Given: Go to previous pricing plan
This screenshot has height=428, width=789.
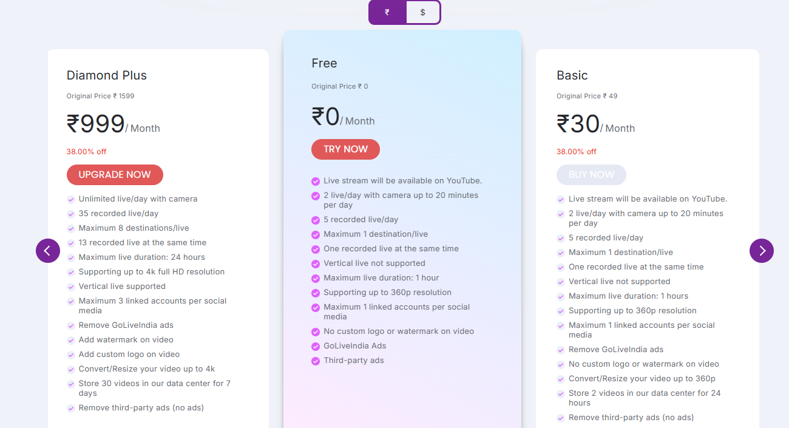Looking at the screenshot, I should click(x=48, y=251).
